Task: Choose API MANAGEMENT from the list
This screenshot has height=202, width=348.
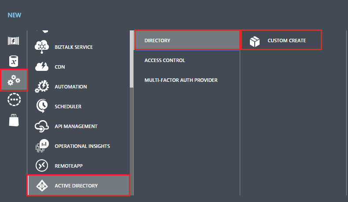Action: click(x=76, y=126)
